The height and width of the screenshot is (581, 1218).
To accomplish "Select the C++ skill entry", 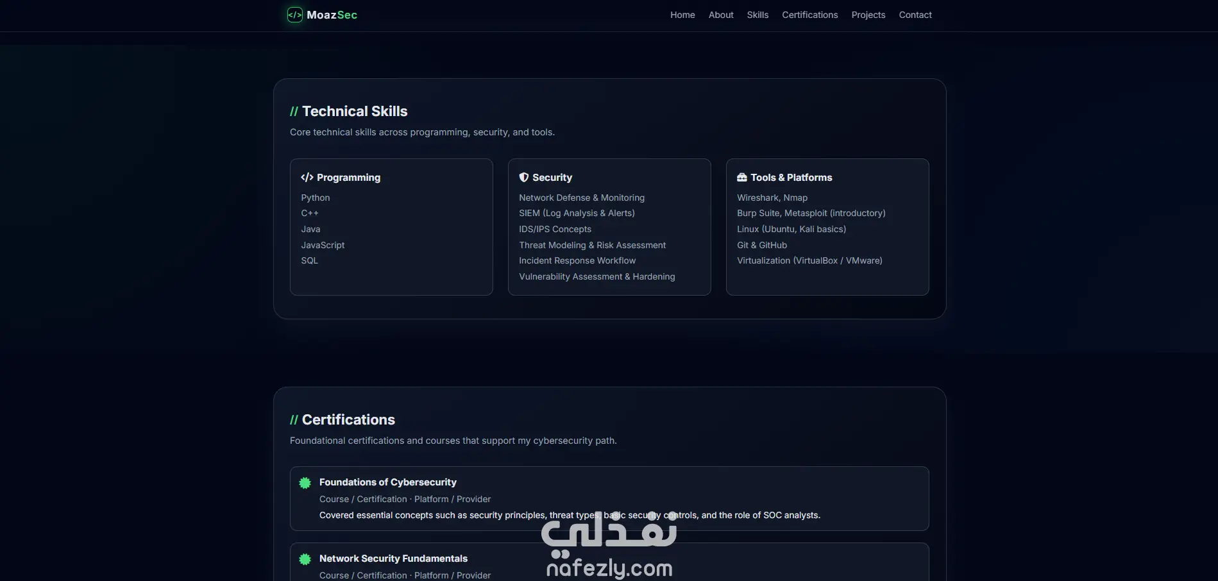I will click(x=310, y=214).
